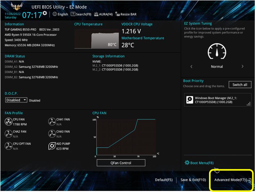Screen dimensions: 255x192
Task: Click the M.2_2 CT1000P5SSD8 storage entry
Action: coord(115,70)
